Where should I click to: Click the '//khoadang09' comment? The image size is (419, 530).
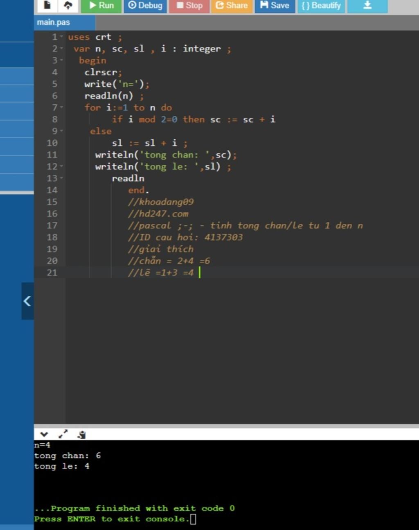[161, 202]
